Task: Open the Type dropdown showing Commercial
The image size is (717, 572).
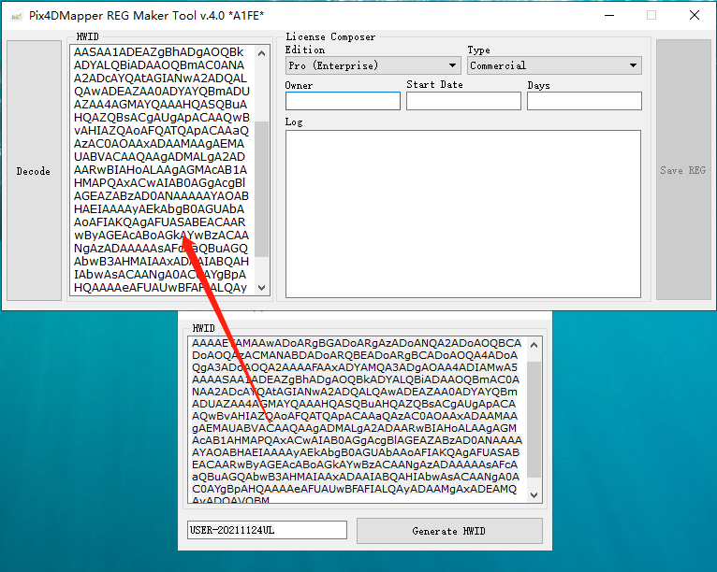Action: pos(554,65)
